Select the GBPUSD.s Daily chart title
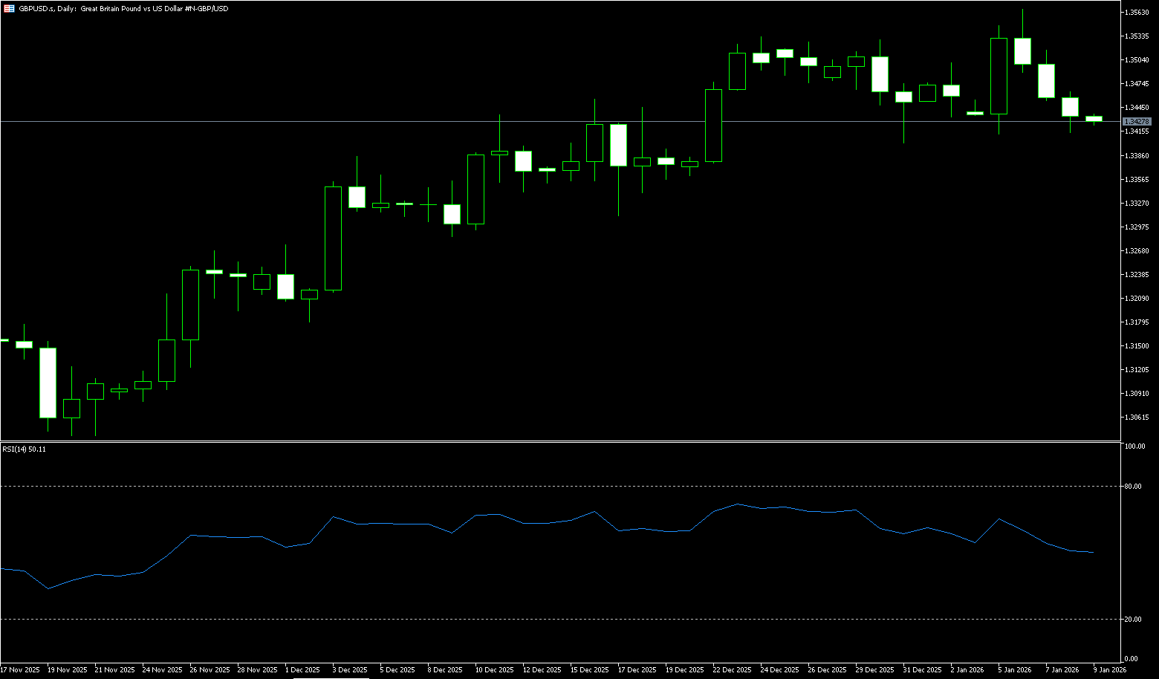 coord(123,8)
